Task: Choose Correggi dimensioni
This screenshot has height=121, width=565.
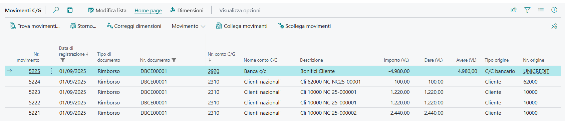Action: tap(134, 26)
